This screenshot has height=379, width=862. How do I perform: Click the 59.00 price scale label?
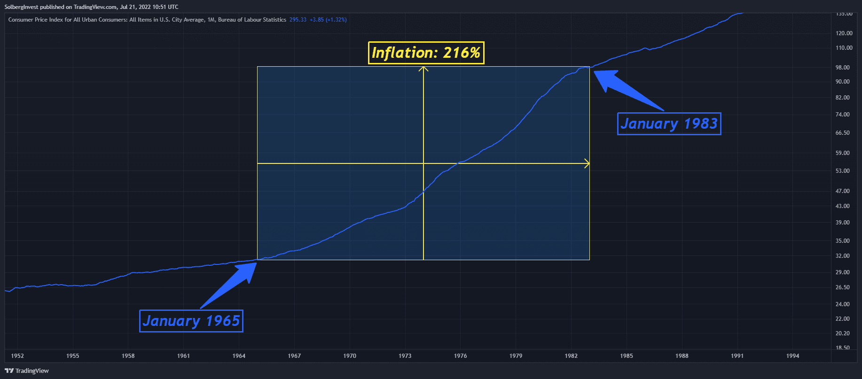843,153
